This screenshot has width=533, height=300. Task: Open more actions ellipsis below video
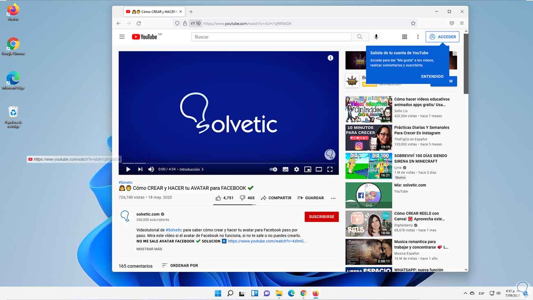(333, 198)
